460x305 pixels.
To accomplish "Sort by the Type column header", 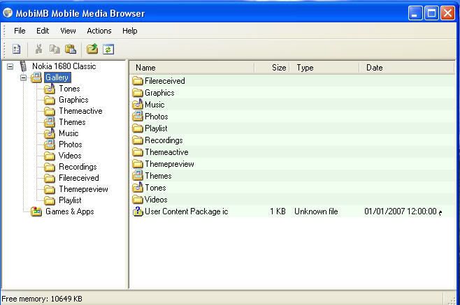I will [324, 68].
